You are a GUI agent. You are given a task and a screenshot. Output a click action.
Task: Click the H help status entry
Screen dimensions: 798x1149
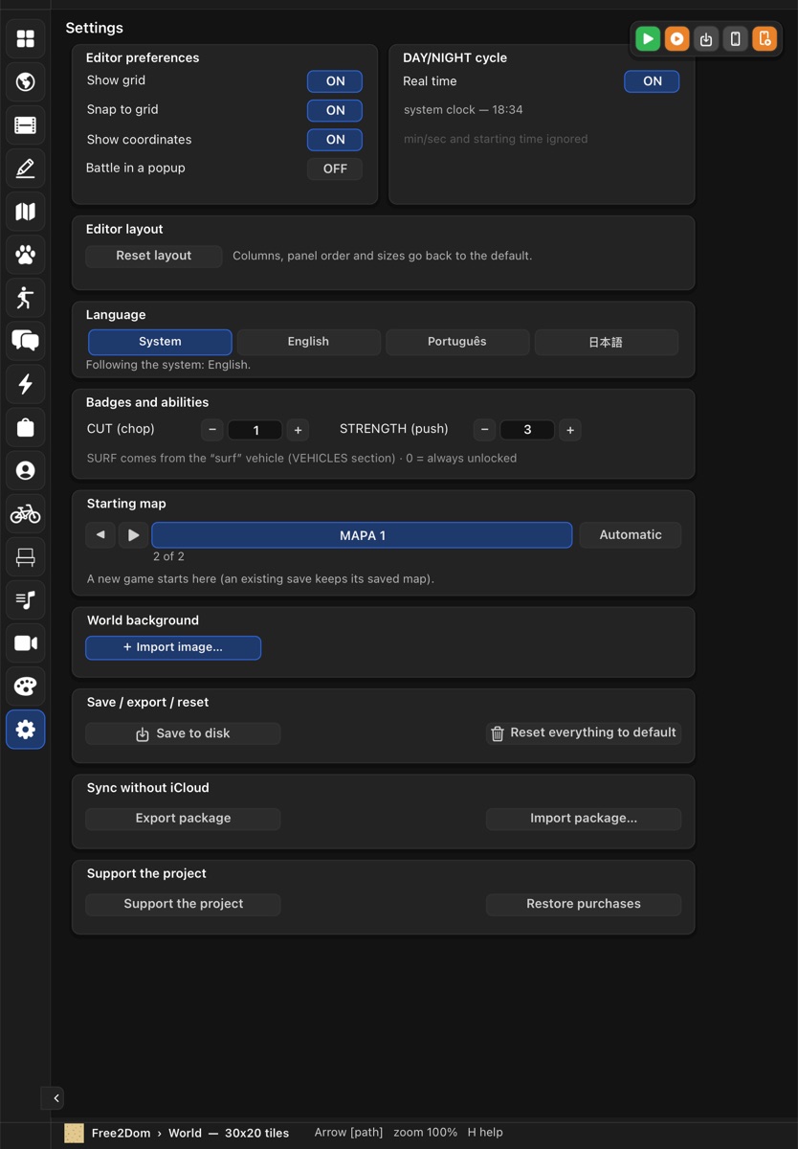485,1133
